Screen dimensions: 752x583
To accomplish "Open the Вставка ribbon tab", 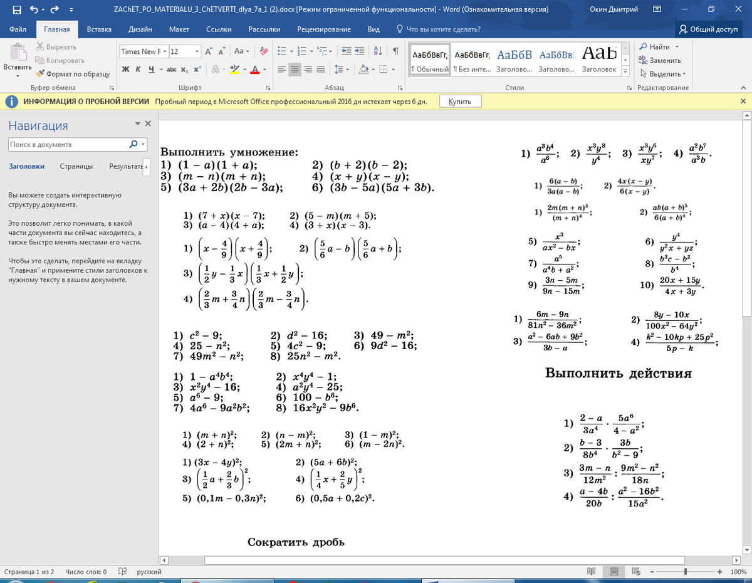I will coord(99,29).
